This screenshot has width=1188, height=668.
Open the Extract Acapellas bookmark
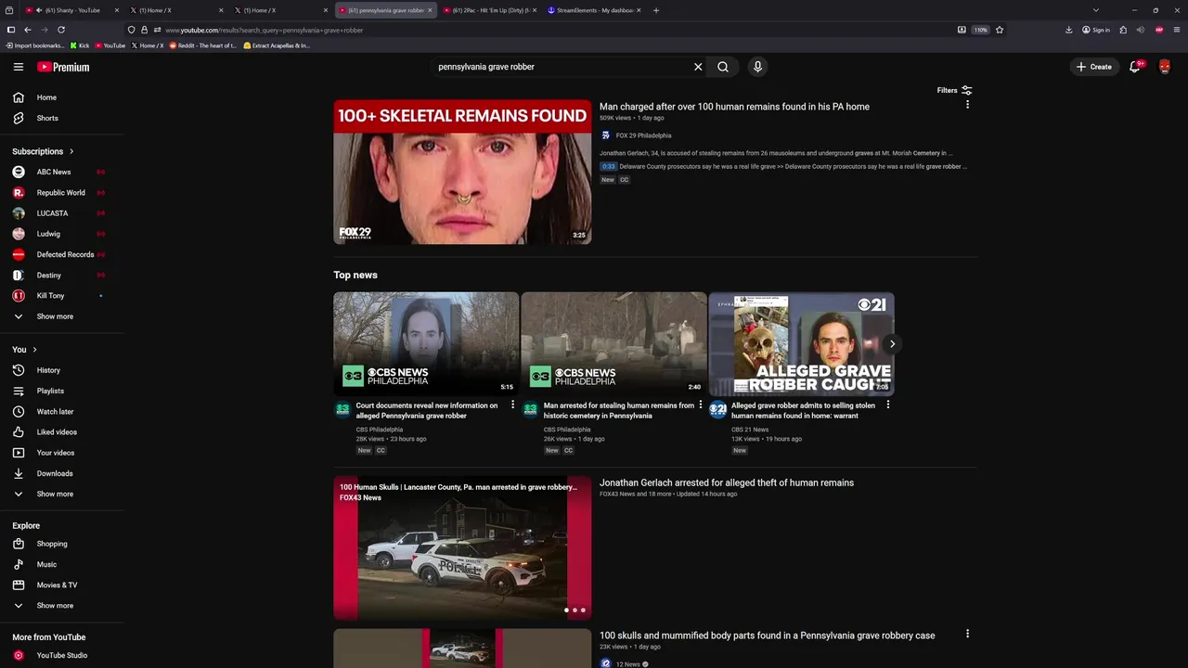tap(277, 45)
